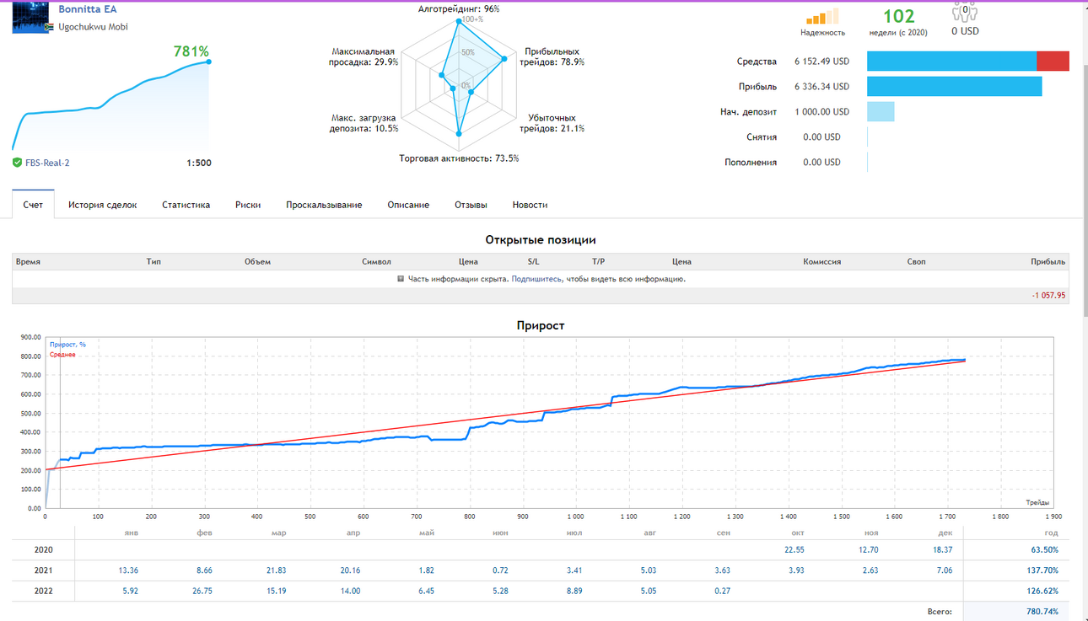The height and width of the screenshot is (621, 1088).
Task: Click the blue 'Прибыль' bar beside 6 336.34 USD
Action: [x=955, y=86]
